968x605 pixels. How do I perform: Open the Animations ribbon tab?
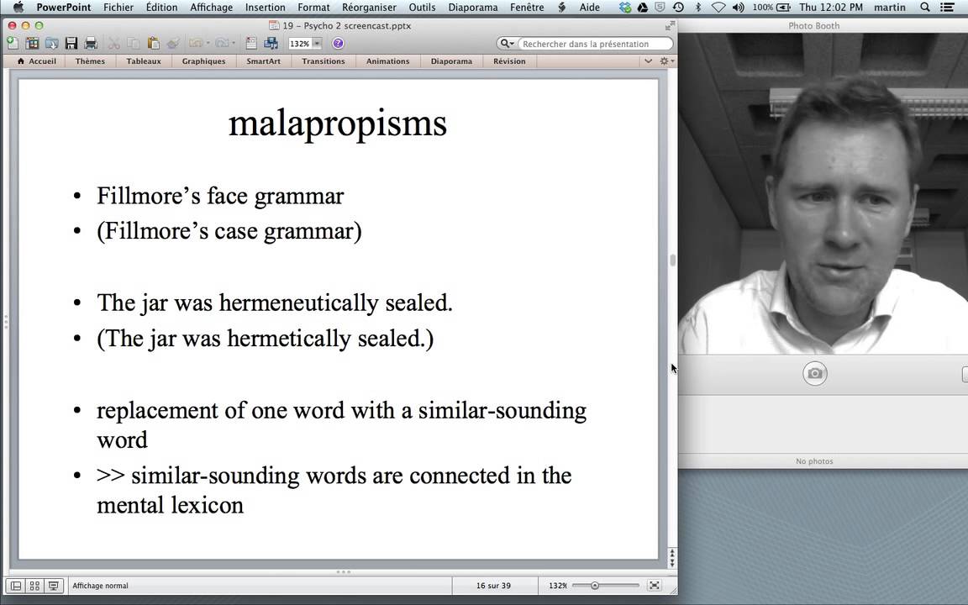point(387,61)
